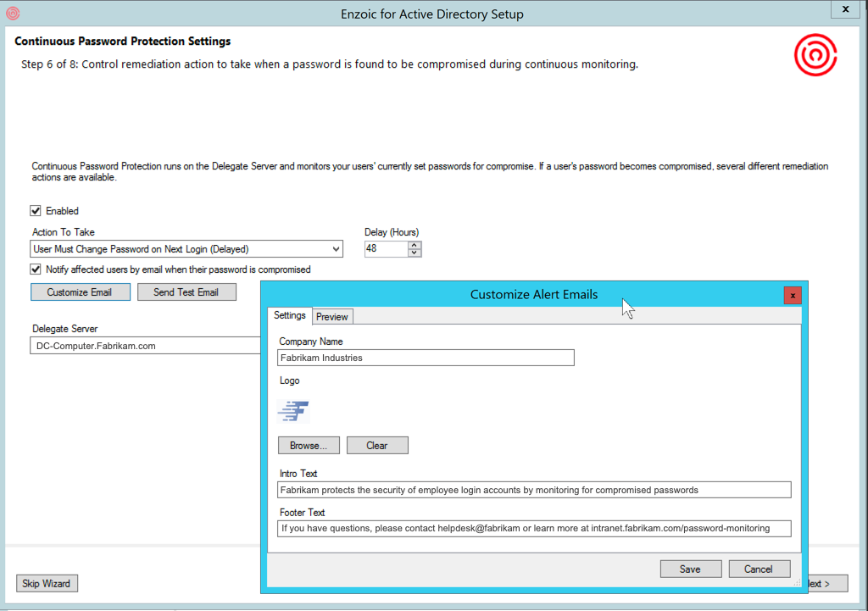
Task: Click Clear to remove the logo
Action: click(377, 446)
